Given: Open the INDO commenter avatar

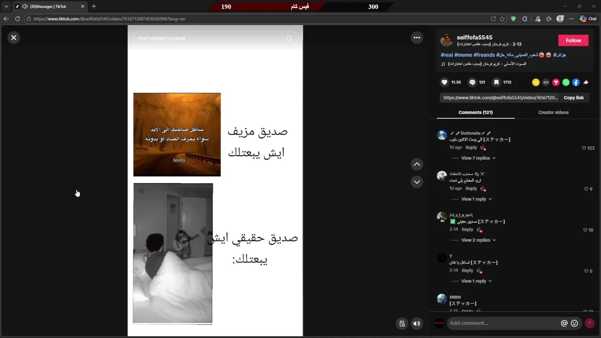Looking at the screenshot, I should [x=442, y=299].
